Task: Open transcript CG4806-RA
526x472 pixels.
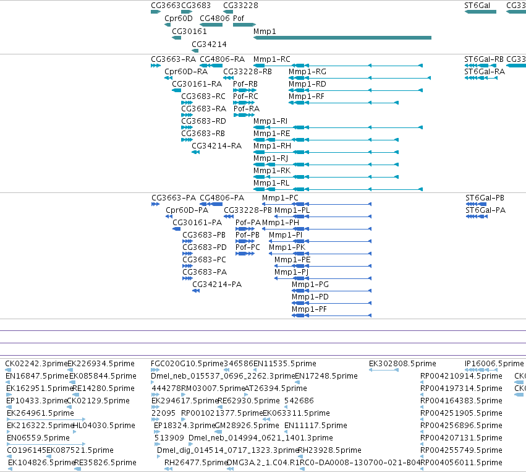Action: [222, 59]
